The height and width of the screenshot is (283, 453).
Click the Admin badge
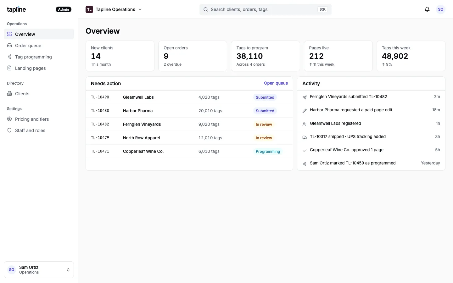(64, 9)
